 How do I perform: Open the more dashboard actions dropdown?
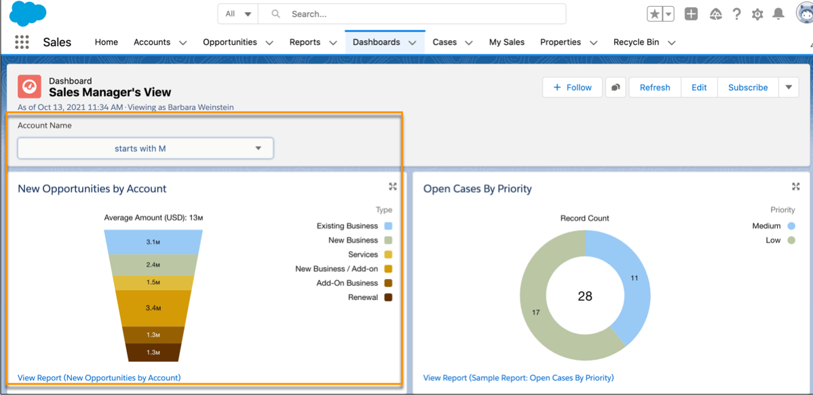click(x=789, y=88)
